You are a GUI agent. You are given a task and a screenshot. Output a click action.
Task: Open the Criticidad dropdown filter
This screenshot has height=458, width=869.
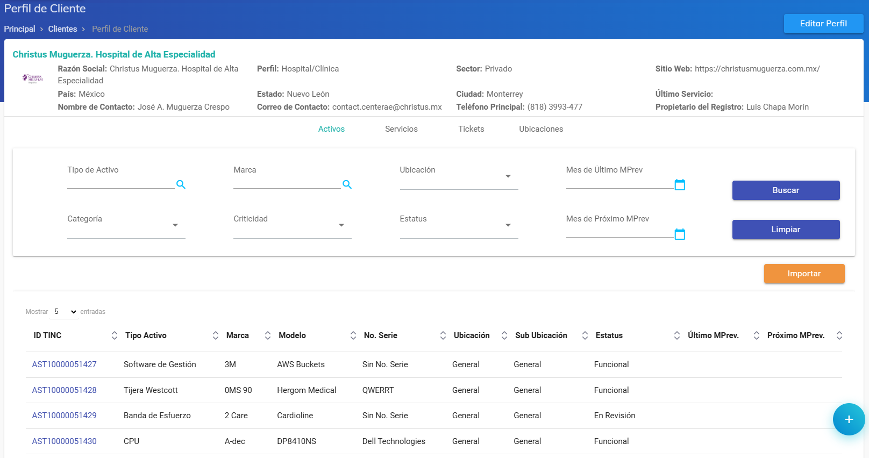(x=292, y=226)
